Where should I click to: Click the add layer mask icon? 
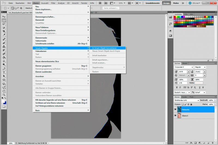click(x=195, y=143)
